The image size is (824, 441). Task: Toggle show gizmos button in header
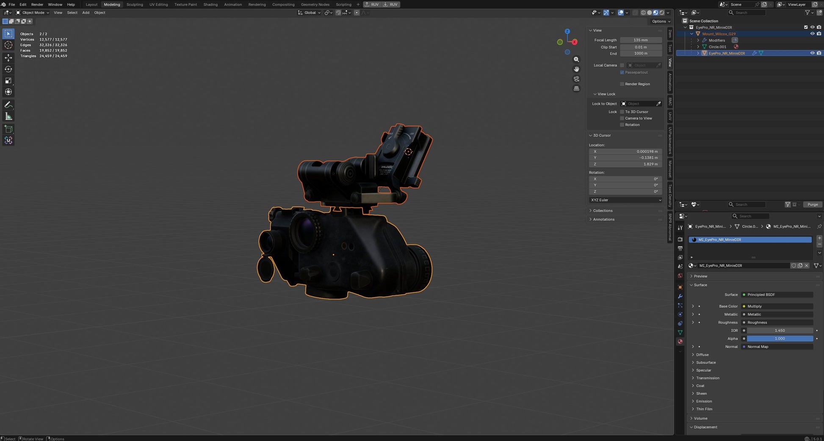click(x=606, y=13)
